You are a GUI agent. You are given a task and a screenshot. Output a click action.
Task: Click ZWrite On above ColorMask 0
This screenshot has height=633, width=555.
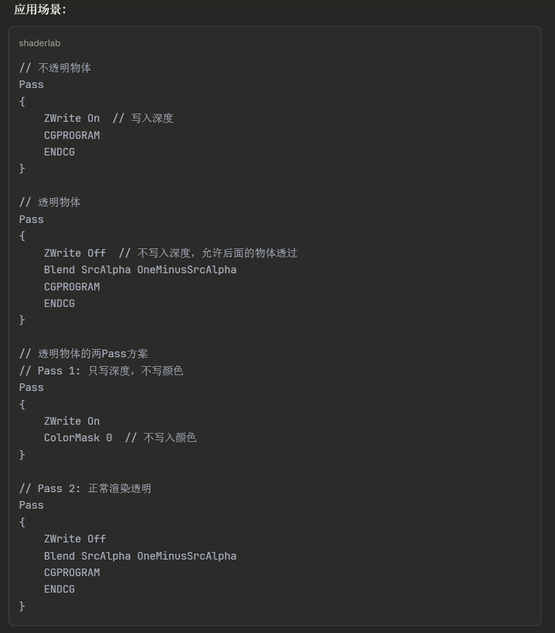[72, 421]
